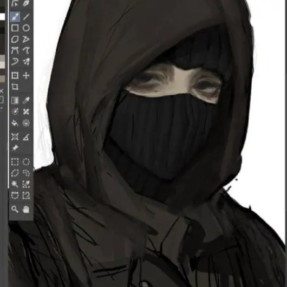Select the Freehand Selection lasso tool

26,173
